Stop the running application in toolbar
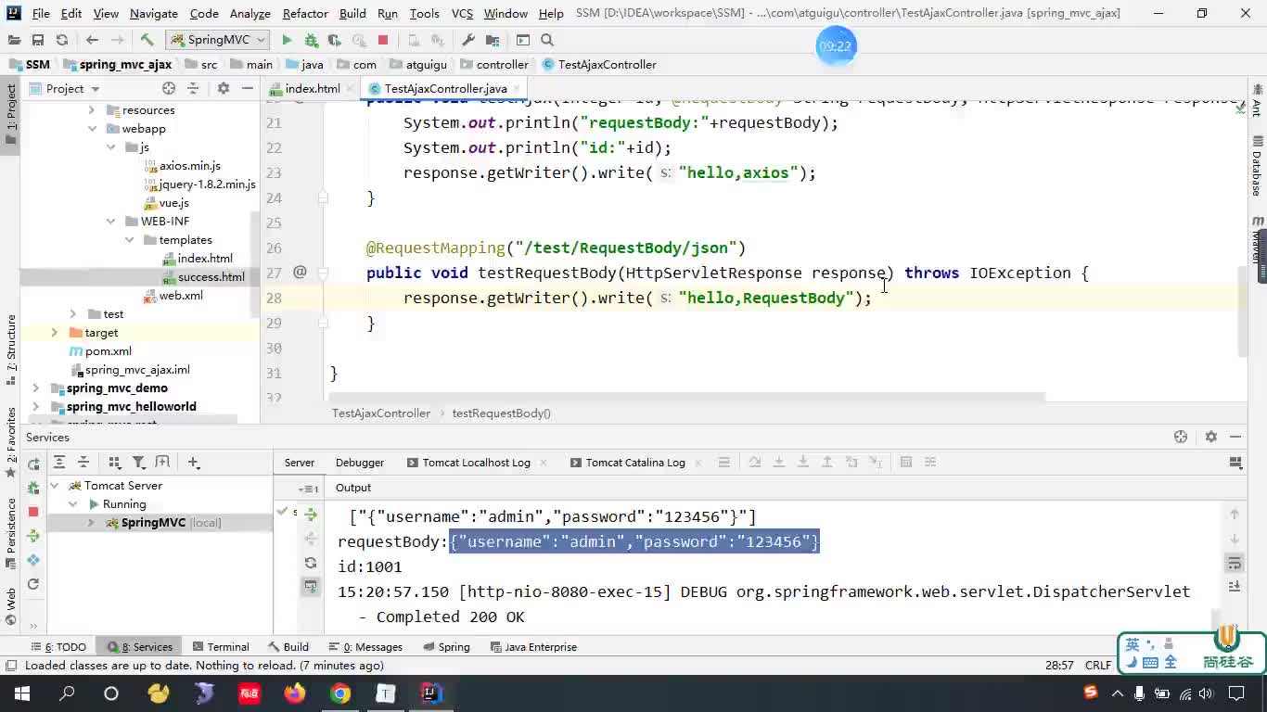The image size is (1267, 712). point(383,40)
